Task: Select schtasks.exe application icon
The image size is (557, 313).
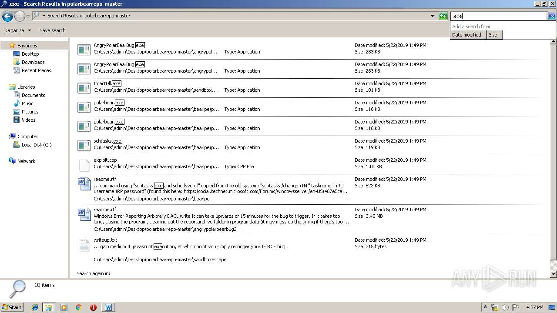Action: tap(84, 145)
